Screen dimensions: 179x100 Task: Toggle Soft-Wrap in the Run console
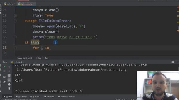coord(9,76)
